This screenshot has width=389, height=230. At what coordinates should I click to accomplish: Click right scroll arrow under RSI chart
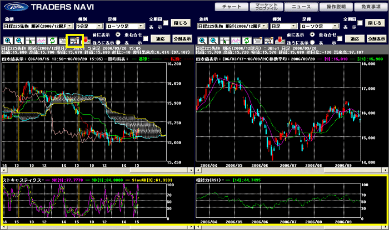point(385,227)
